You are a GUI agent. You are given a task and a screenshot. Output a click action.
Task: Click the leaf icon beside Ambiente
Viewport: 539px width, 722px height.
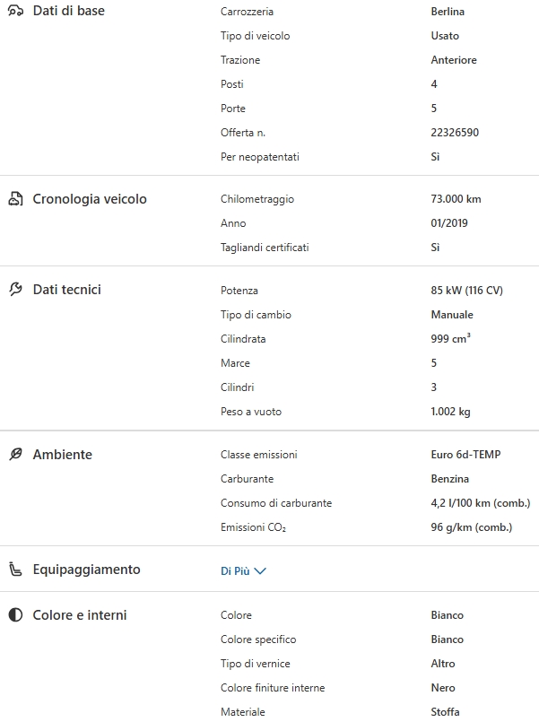point(15,455)
